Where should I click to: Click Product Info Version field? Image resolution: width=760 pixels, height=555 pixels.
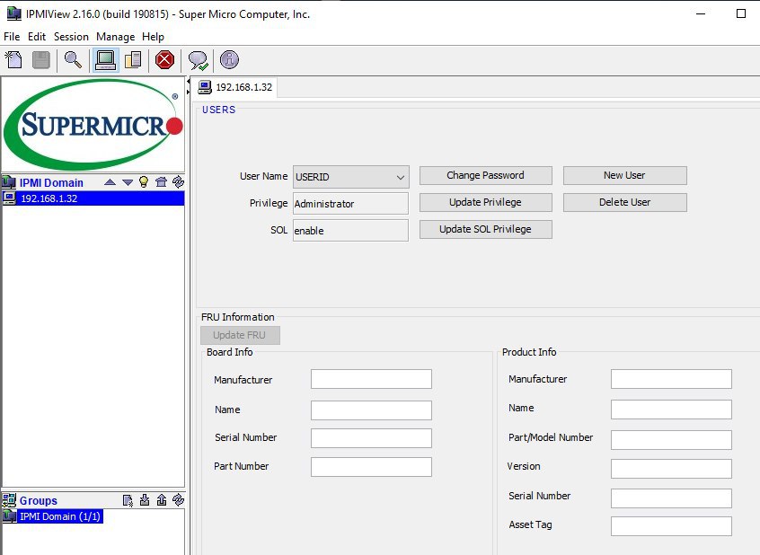tap(671, 469)
